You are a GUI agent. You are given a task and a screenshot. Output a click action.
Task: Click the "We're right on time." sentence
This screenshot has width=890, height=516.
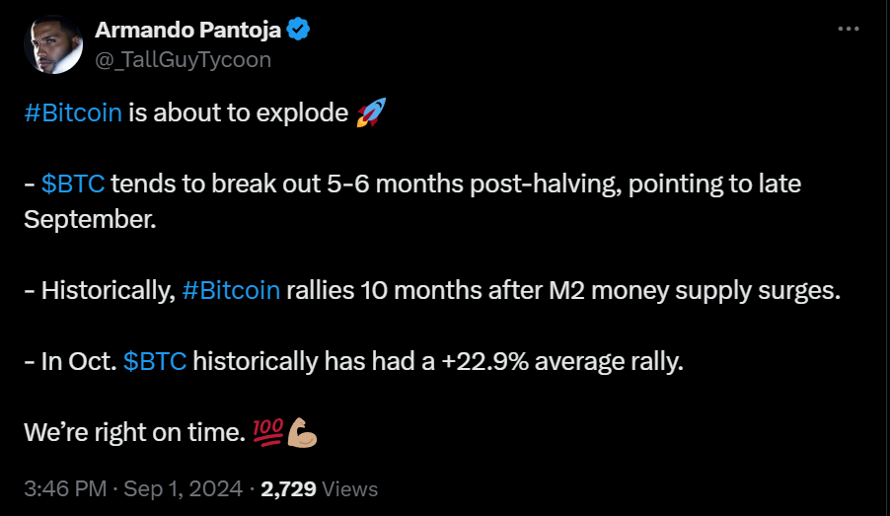[x=134, y=432]
